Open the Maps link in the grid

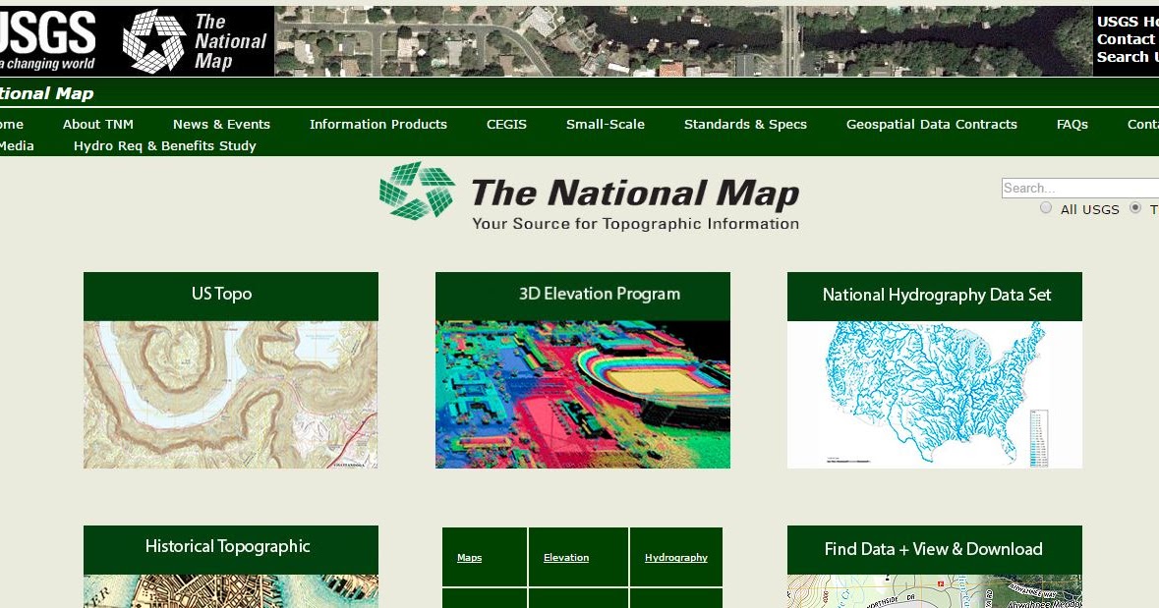pos(469,557)
